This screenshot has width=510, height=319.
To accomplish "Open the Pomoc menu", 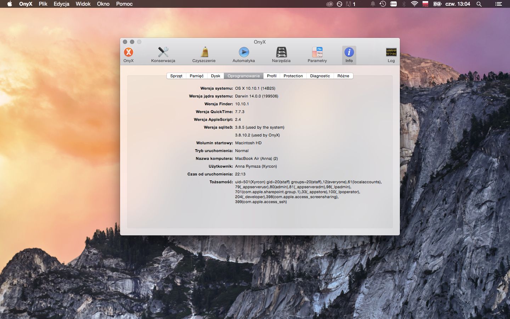I will coord(124,4).
